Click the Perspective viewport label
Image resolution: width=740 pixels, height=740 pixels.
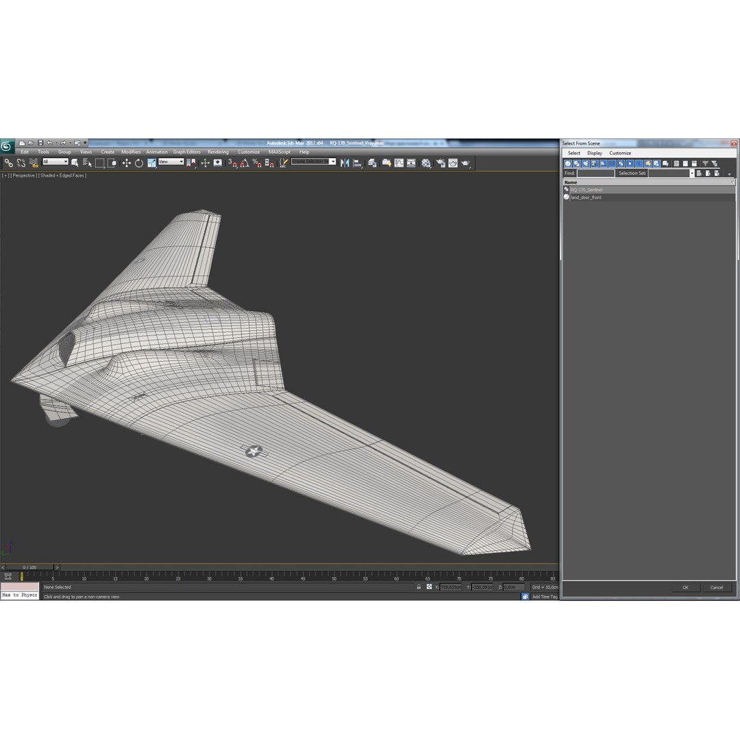[23, 175]
